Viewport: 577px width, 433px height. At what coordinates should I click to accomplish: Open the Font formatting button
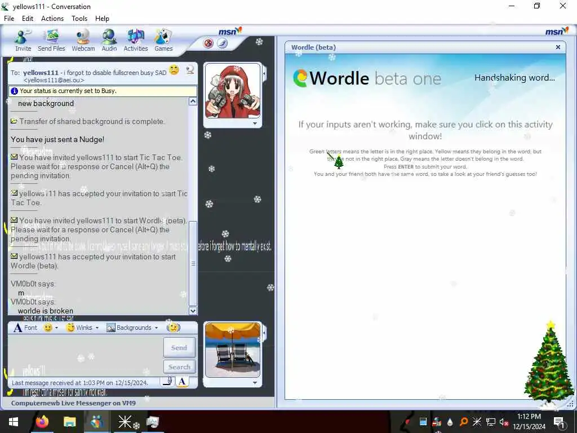coord(25,328)
